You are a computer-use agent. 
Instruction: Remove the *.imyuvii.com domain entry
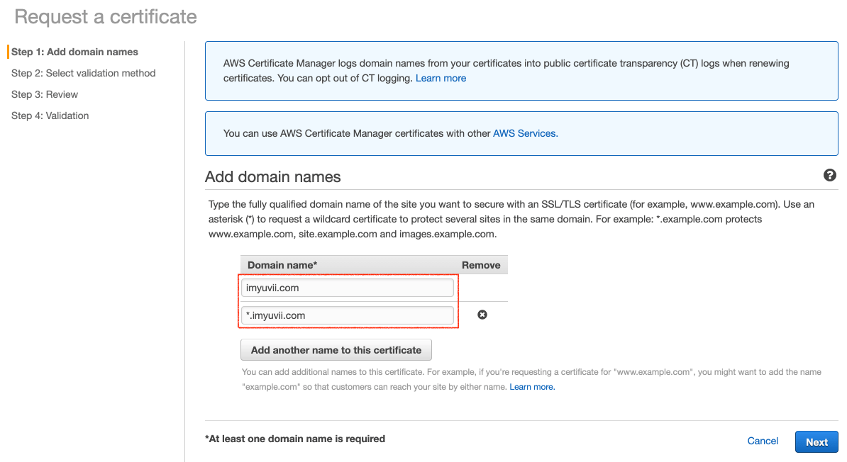(482, 315)
